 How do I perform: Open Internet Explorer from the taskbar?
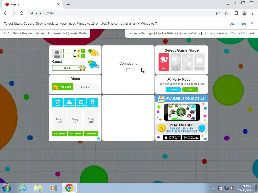coord(22,188)
